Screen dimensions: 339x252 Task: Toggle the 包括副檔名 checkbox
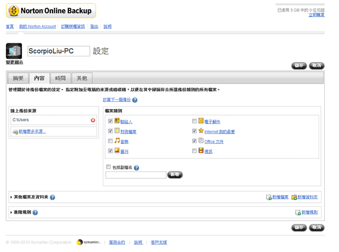click(x=108, y=167)
